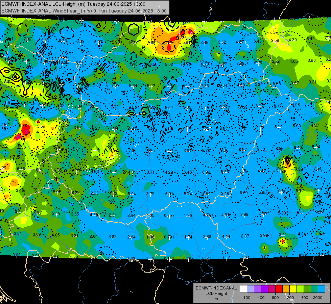
Task: Click legend tick value '2000'
Action: pyautogui.click(x=318, y=298)
